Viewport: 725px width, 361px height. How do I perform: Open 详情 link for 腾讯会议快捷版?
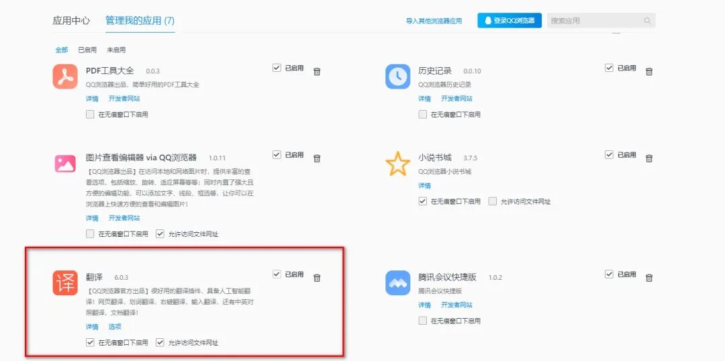(x=424, y=305)
